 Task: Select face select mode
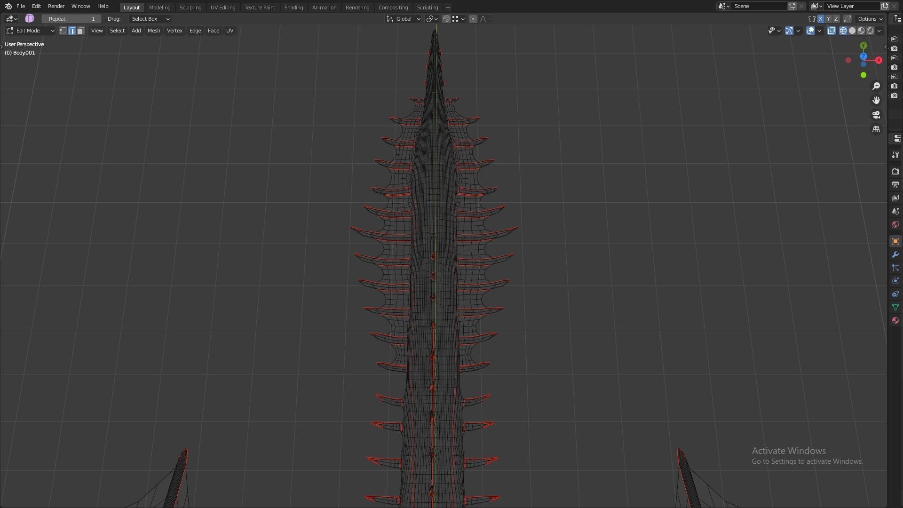[x=81, y=31]
